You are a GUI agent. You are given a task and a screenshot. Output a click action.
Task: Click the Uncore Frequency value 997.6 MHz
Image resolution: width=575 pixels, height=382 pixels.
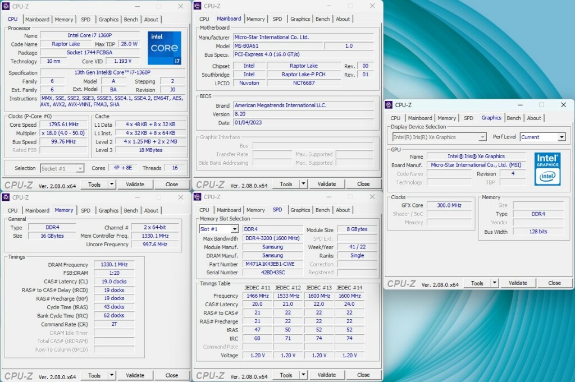[x=155, y=245]
